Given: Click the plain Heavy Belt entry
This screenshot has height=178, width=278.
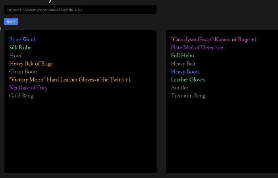Looking at the screenshot, I should (x=183, y=64).
